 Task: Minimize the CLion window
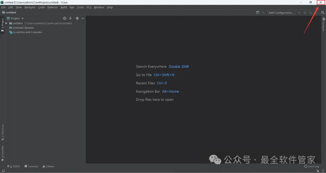pyautogui.click(x=301, y=2)
